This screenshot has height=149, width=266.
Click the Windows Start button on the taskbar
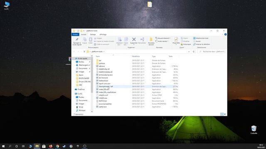click(3, 146)
